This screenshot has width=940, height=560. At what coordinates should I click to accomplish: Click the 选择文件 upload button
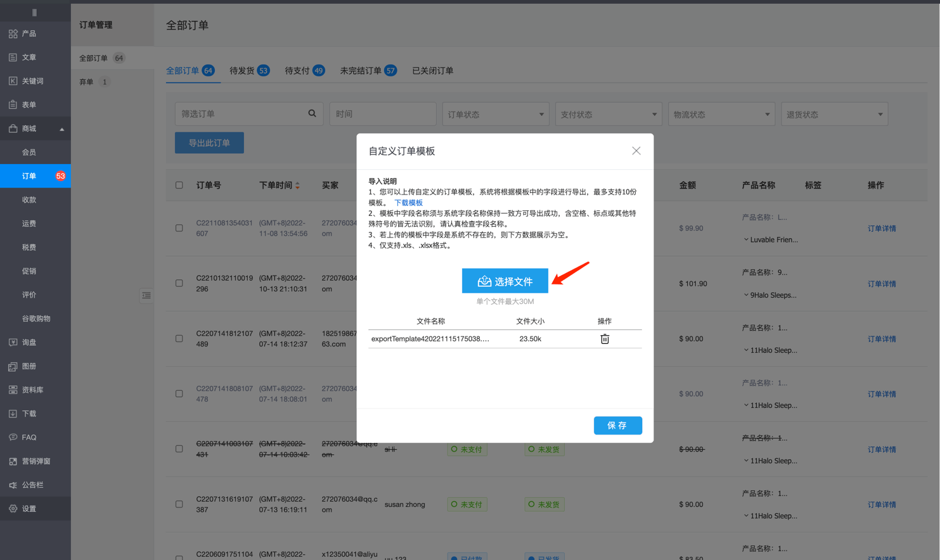(505, 281)
